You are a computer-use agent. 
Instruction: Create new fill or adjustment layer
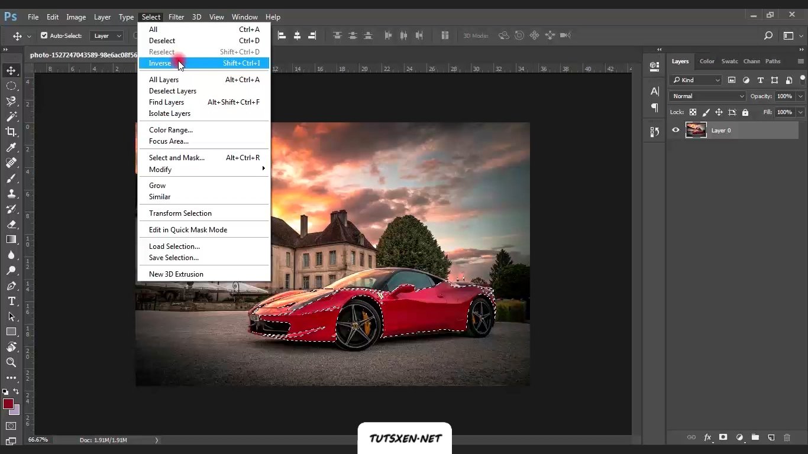(x=739, y=437)
